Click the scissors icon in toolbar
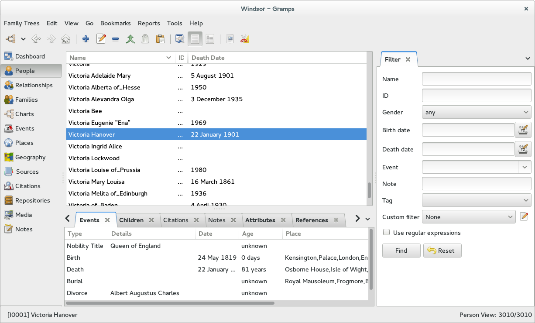The height and width of the screenshot is (323, 535). [x=244, y=39]
